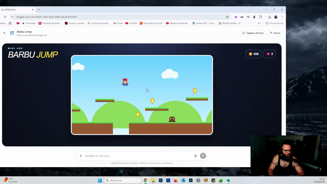Open the ChatGPT app from the taskbar

198,180
